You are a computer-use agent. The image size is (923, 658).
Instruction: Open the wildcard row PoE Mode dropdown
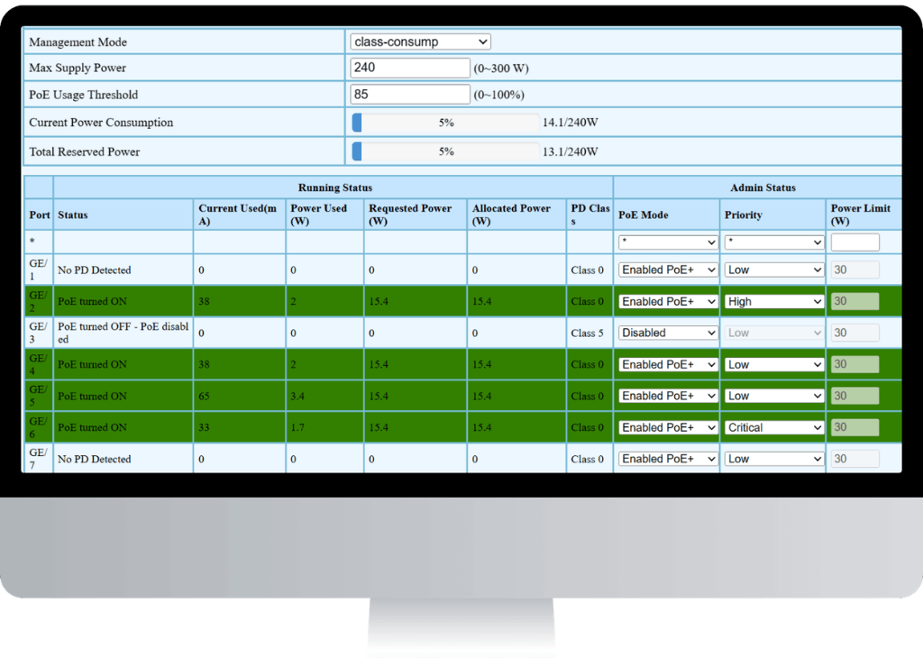coord(668,242)
